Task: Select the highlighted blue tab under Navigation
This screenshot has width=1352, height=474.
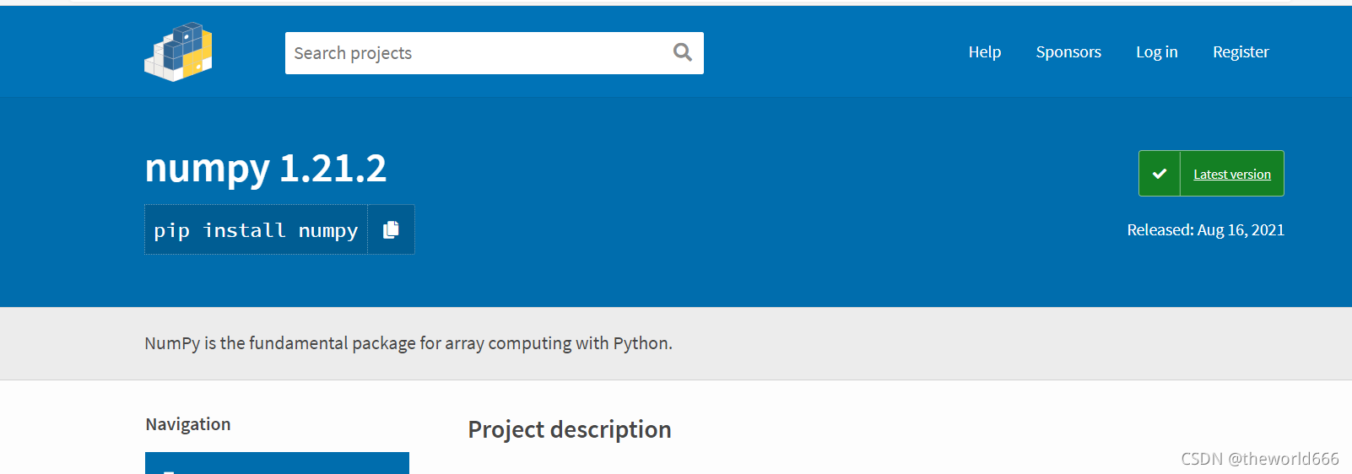Action: pyautogui.click(x=277, y=463)
